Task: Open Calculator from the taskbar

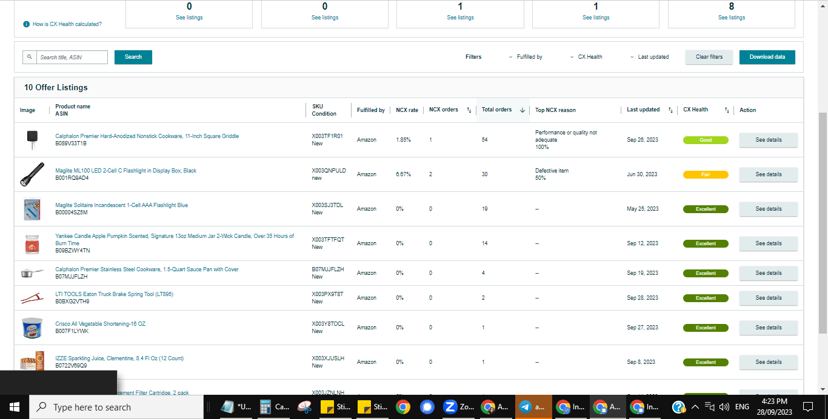Action: [x=273, y=407]
